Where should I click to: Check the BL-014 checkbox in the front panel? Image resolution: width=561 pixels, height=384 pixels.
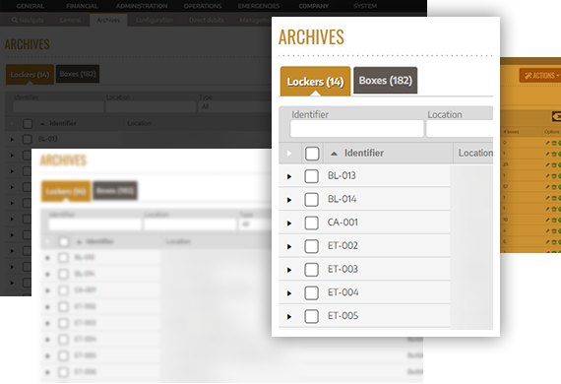(x=311, y=199)
